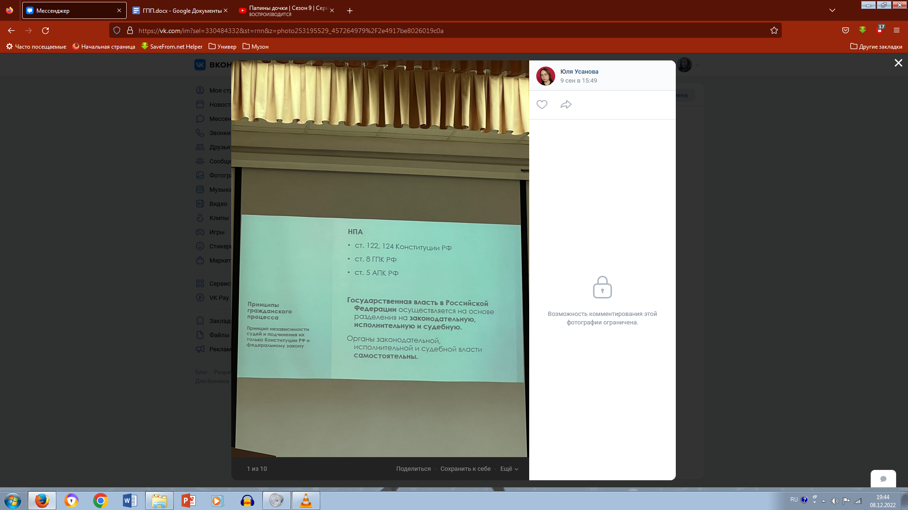This screenshot has width=908, height=510.
Task: Open the Универ bookmarks folder
Action: [x=222, y=47]
